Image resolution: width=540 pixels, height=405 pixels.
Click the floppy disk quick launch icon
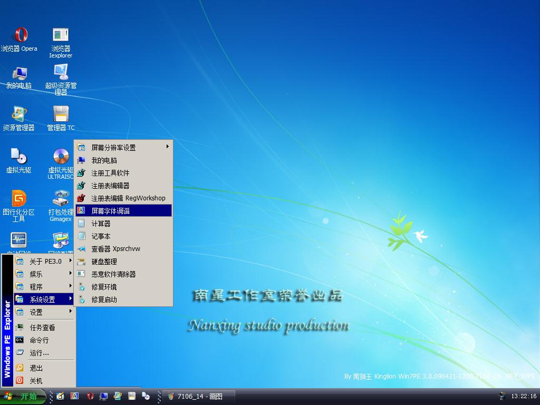[132, 396]
